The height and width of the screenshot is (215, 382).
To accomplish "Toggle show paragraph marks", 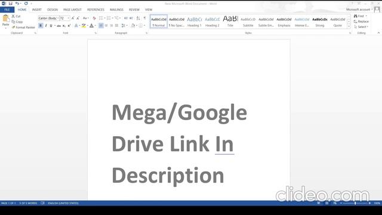I will click(144, 19).
